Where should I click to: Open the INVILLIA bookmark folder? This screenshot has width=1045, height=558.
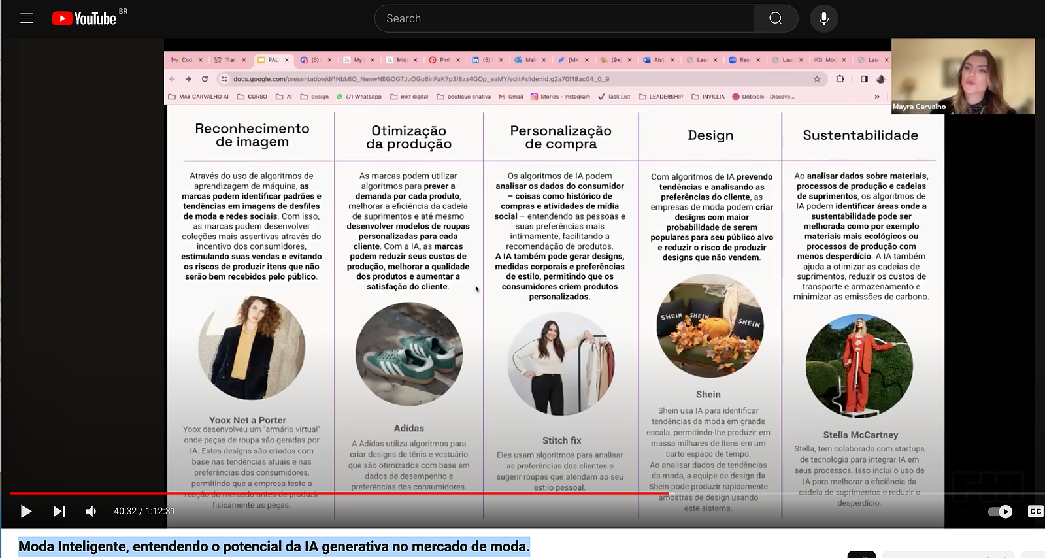pyautogui.click(x=708, y=97)
